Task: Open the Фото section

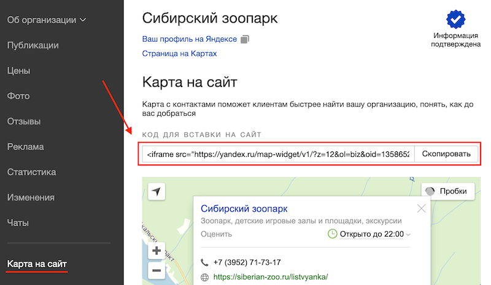Action: 18,96
